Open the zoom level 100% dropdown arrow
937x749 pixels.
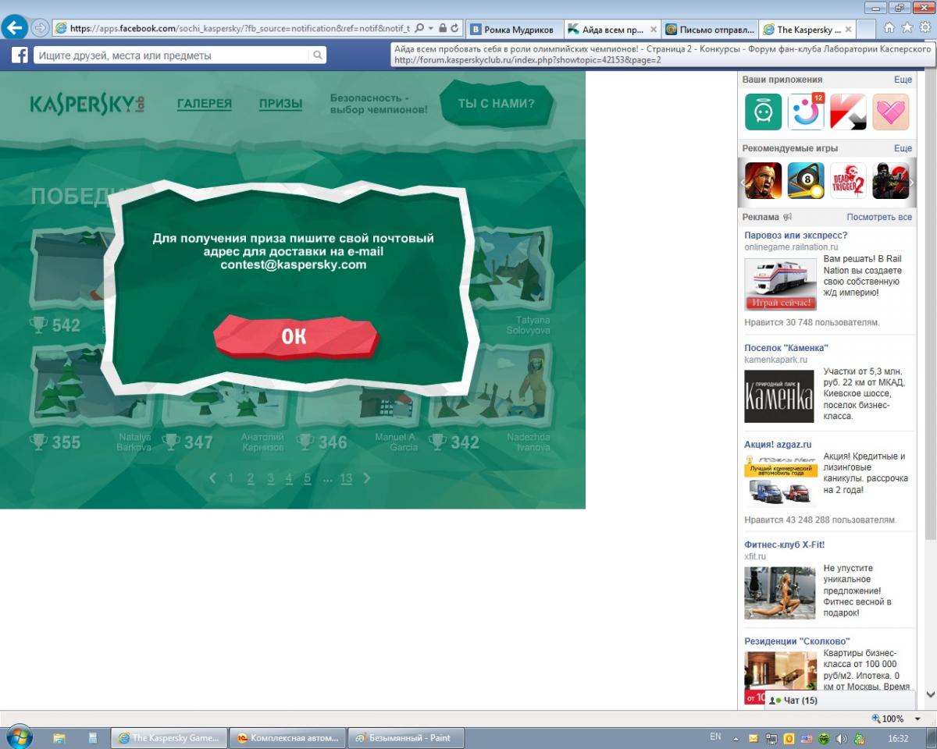pos(917,719)
